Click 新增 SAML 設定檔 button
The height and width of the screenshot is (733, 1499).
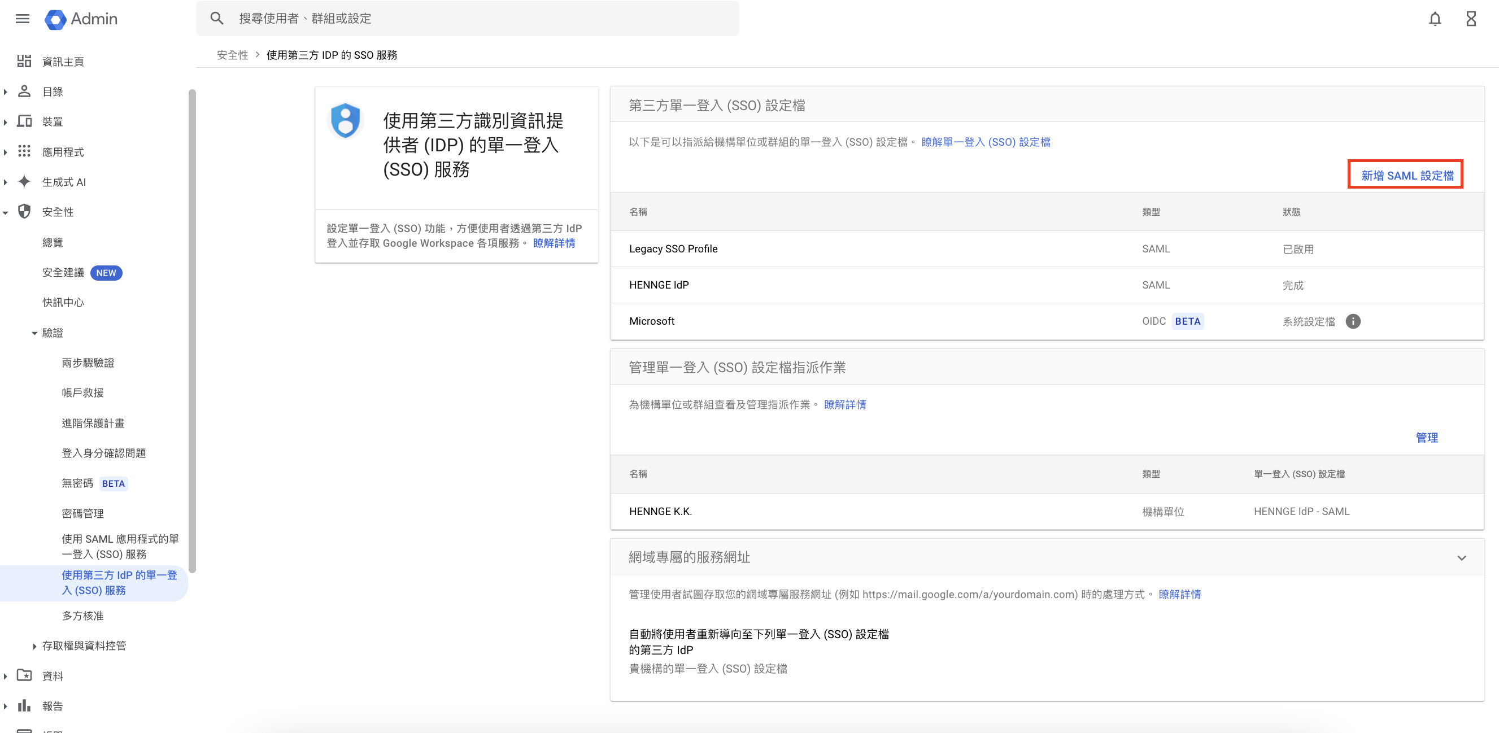(1406, 175)
